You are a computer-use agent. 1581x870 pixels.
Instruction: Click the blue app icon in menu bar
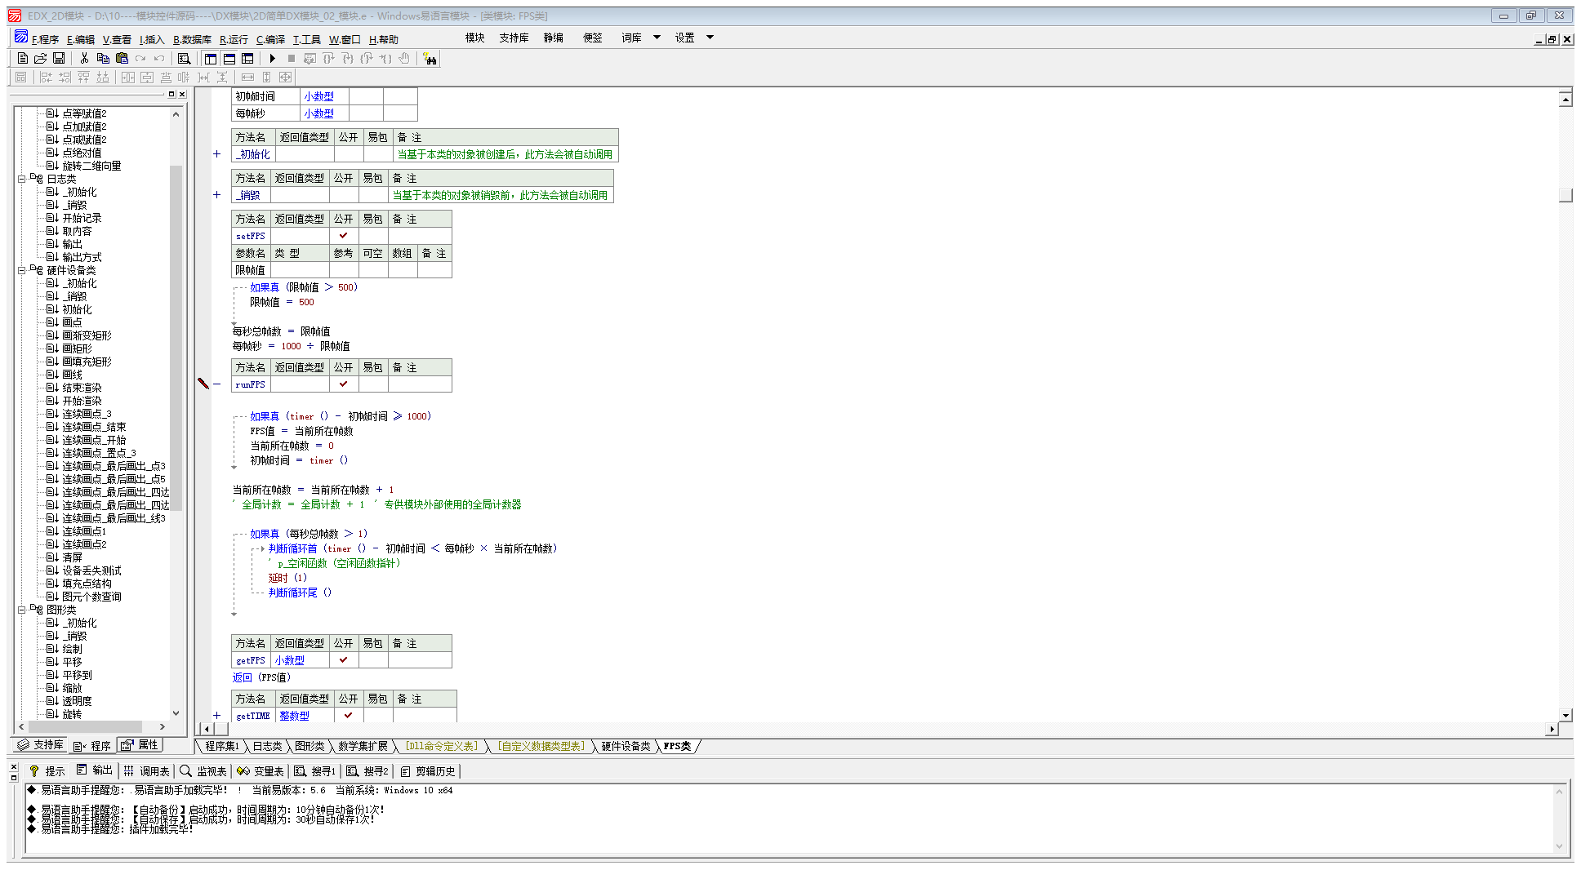point(21,37)
